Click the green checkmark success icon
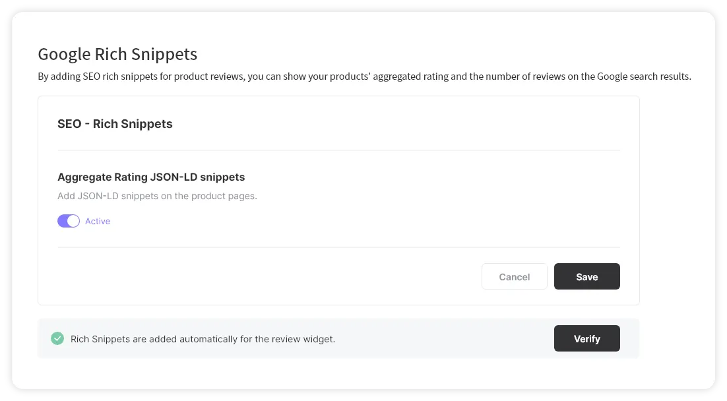 coord(57,339)
